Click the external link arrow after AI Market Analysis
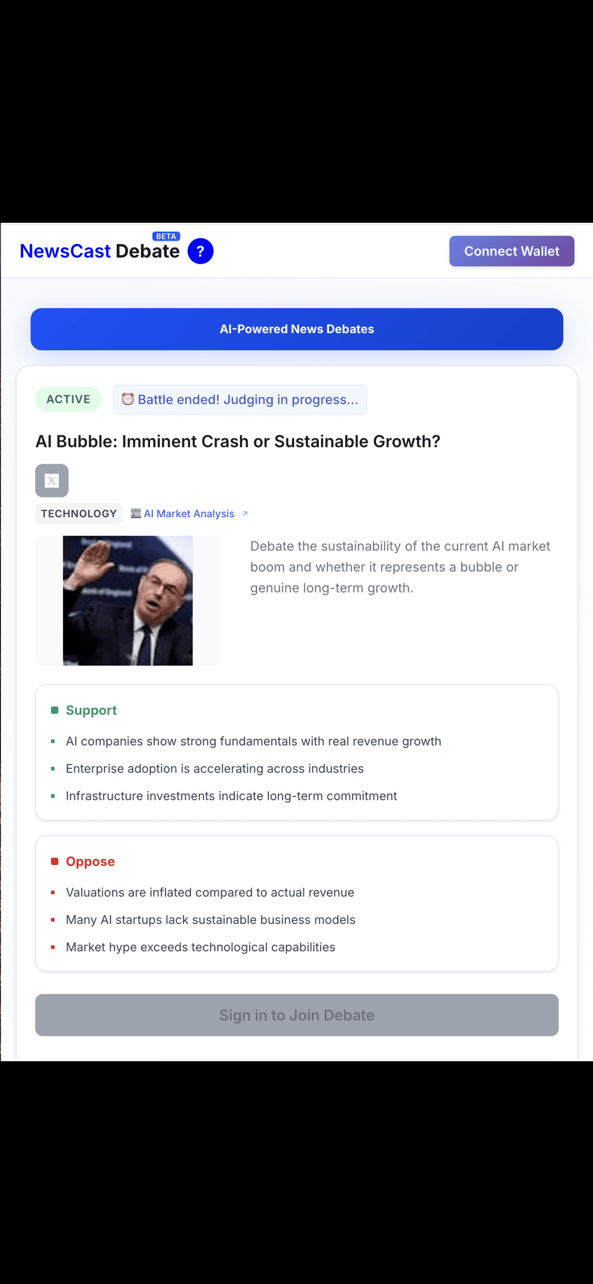 pos(244,514)
